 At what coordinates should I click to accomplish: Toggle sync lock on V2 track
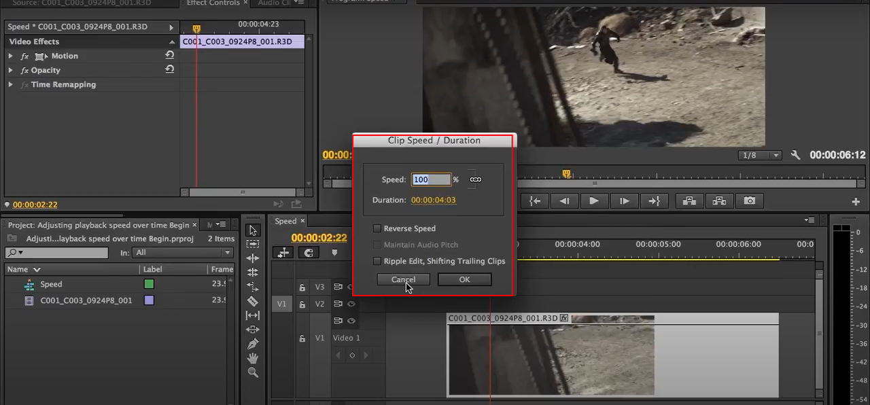(x=338, y=304)
